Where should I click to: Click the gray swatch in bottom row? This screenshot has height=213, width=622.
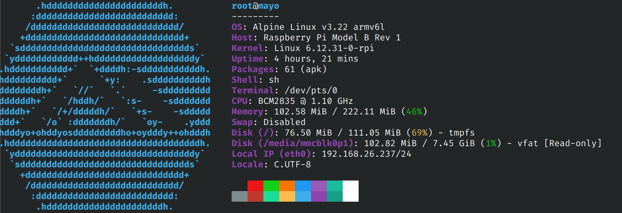[240, 196]
